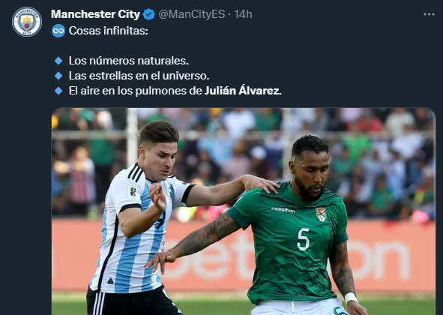Click the diamond bullet beside 'Las estrellas en el universo'
Image resolution: width=443 pixels, height=315 pixels.
(x=58, y=76)
